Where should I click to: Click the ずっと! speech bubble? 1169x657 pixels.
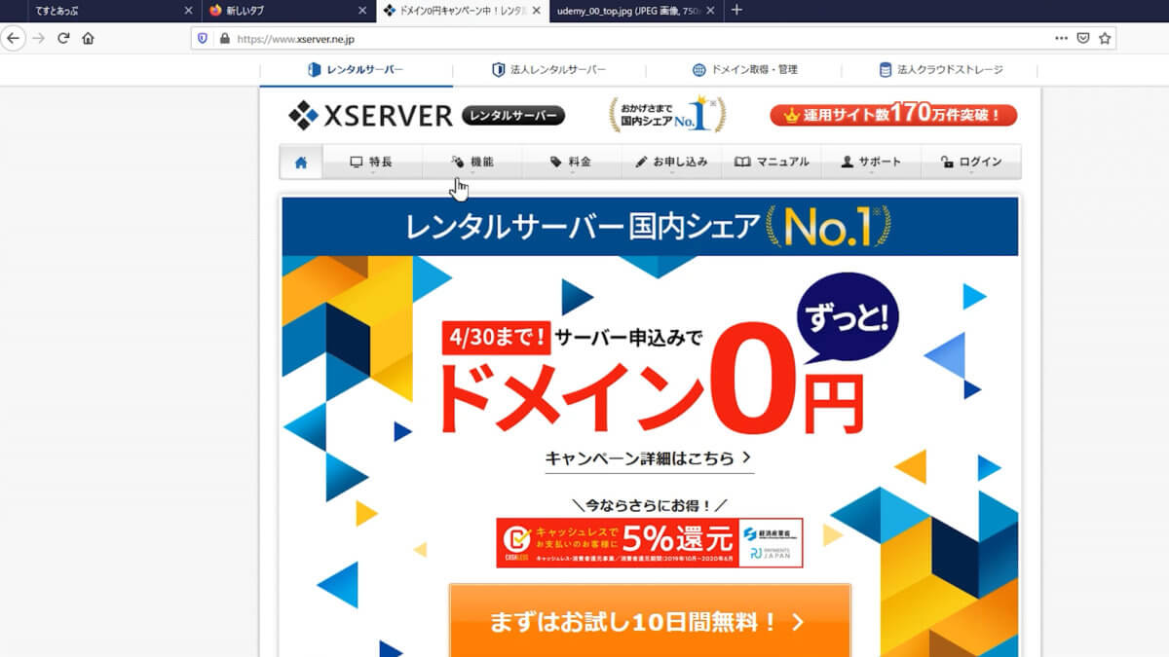point(847,316)
